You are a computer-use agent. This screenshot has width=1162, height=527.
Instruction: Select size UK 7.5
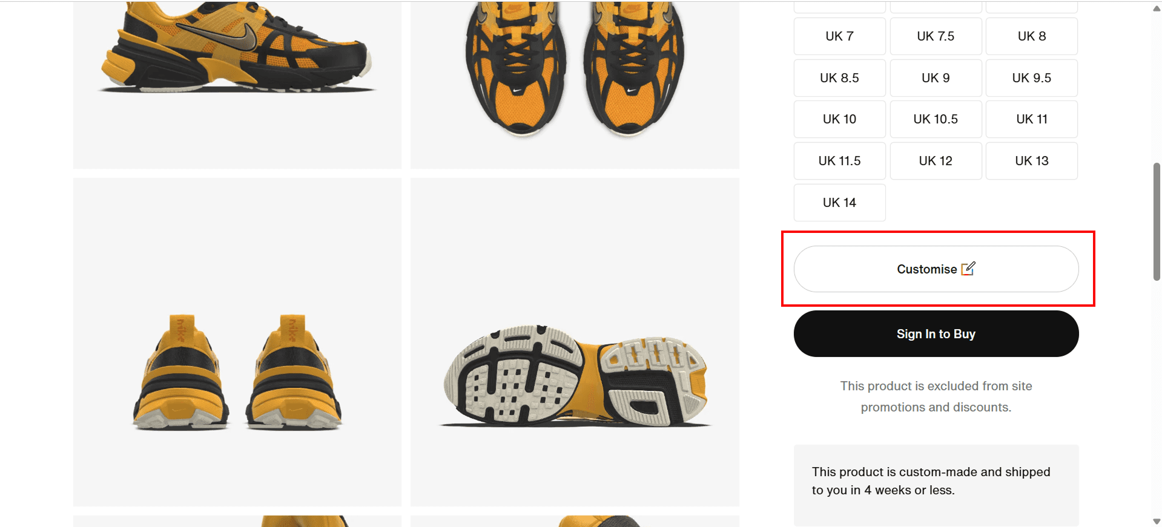click(x=936, y=36)
